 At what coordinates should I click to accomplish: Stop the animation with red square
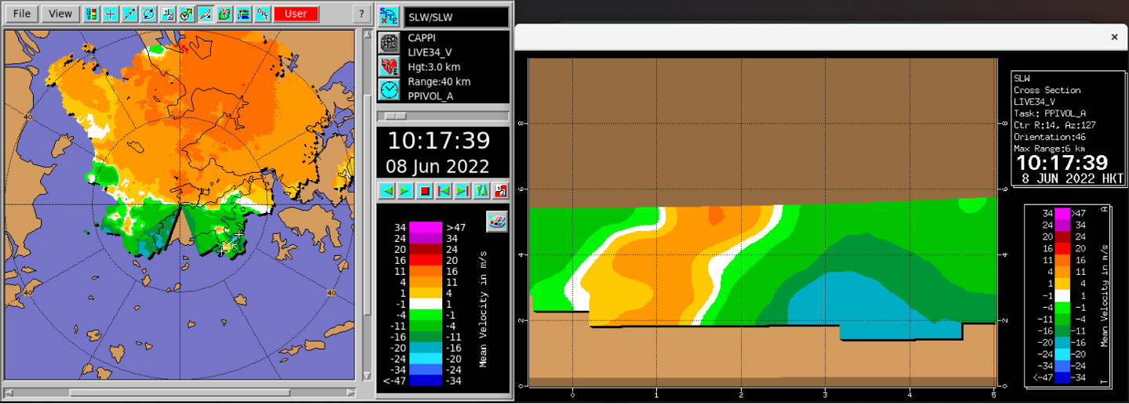425,190
